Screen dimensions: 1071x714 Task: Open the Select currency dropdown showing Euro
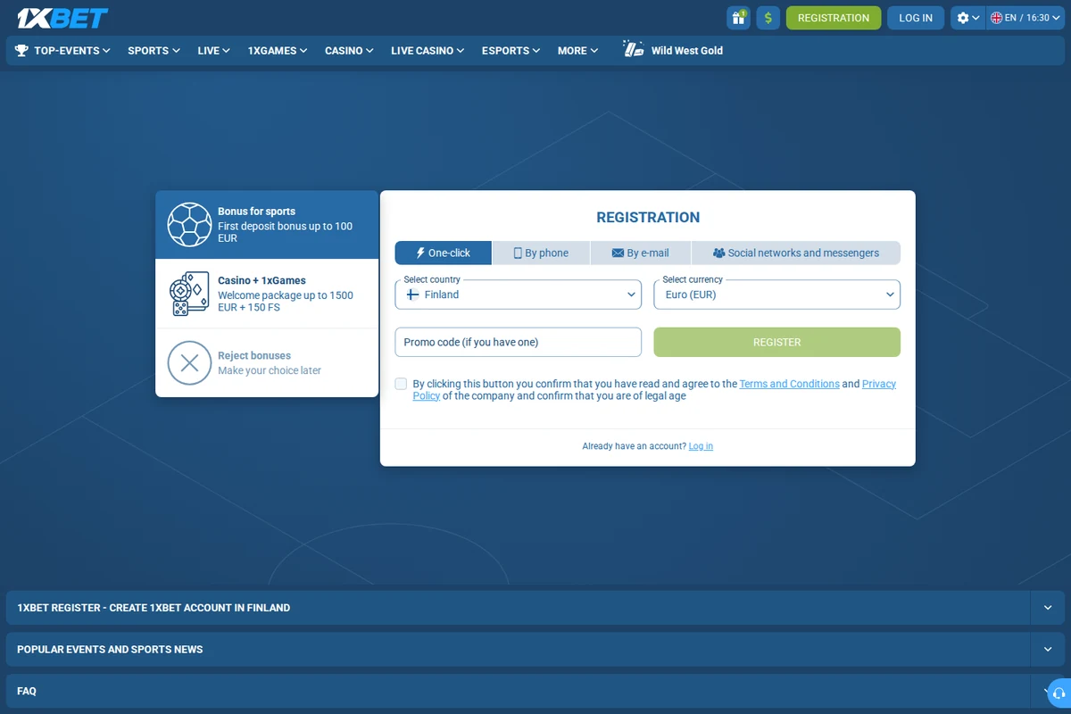pos(777,295)
